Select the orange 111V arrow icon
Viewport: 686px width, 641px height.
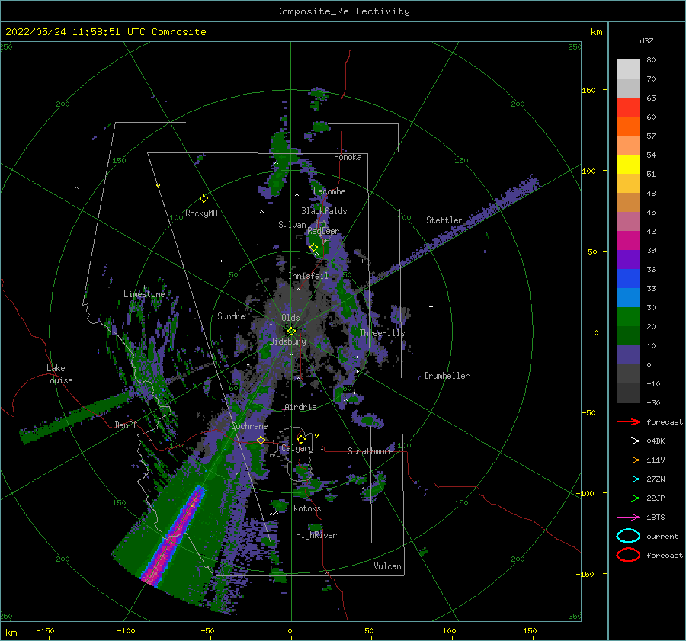pyautogui.click(x=628, y=460)
